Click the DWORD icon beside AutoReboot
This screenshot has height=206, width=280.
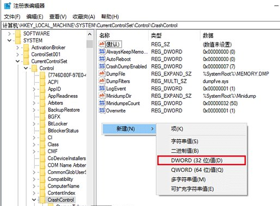pos(102,59)
